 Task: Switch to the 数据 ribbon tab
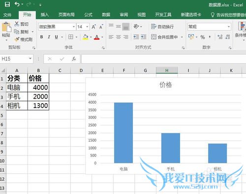click(106, 15)
